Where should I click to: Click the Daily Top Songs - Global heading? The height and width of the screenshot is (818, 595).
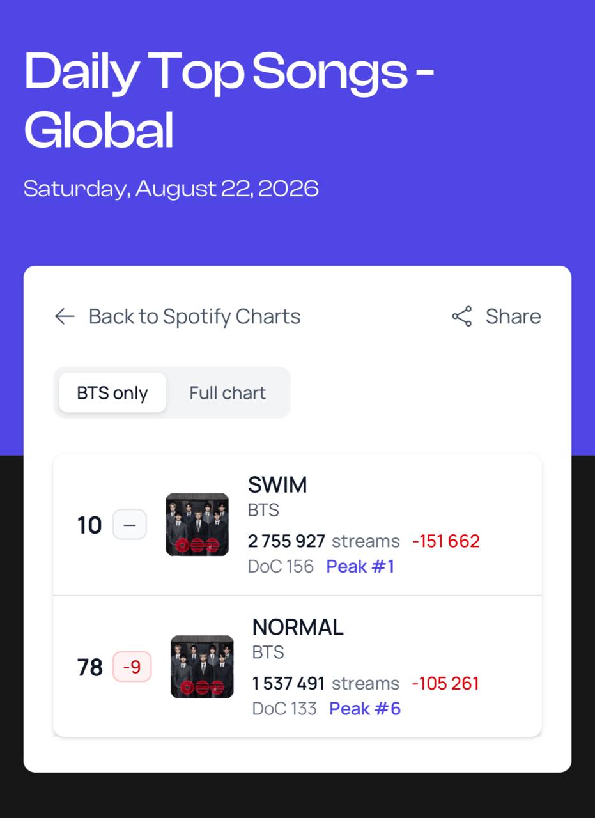pos(229,100)
